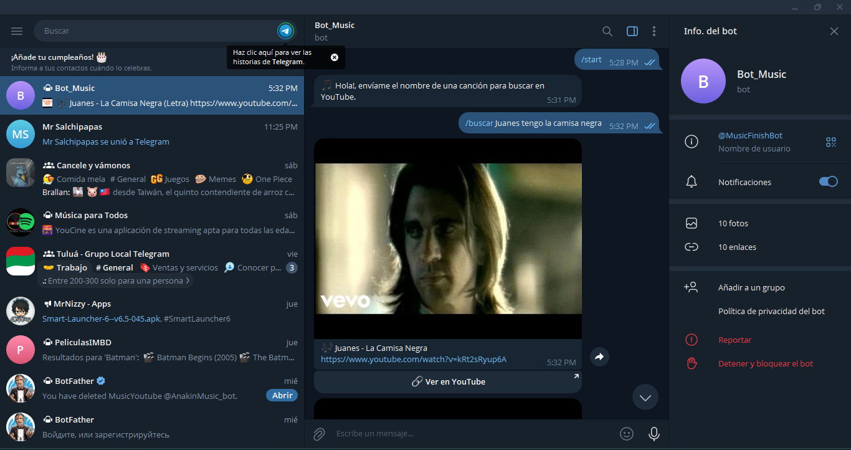This screenshot has height=450, width=851.
Task: Toggle the right info side panel
Action: pos(632,31)
